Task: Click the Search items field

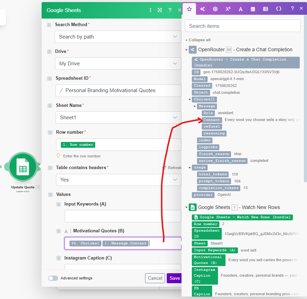Action: coord(243,26)
